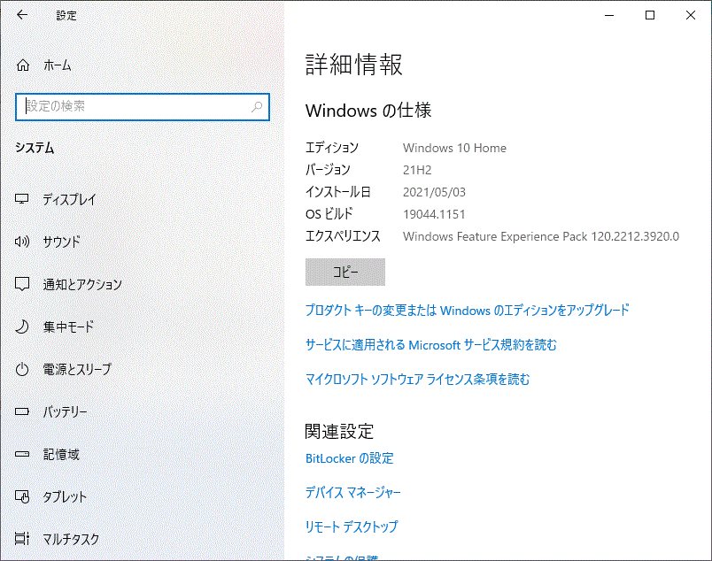Viewport: 712px width, 561px height.
Task: Click the 集中モード moon icon
Action: tap(22, 327)
